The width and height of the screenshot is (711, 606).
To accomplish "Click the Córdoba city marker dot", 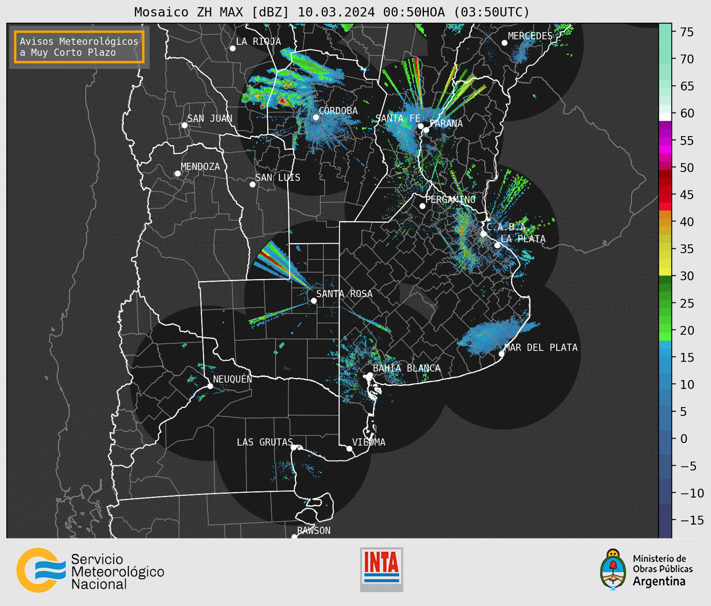I will (316, 117).
